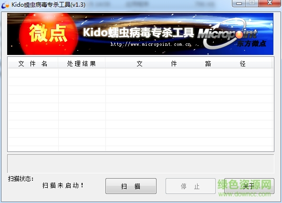Click the 扫描未启动! status text
The height and width of the screenshot is (203, 282).
(x=63, y=185)
